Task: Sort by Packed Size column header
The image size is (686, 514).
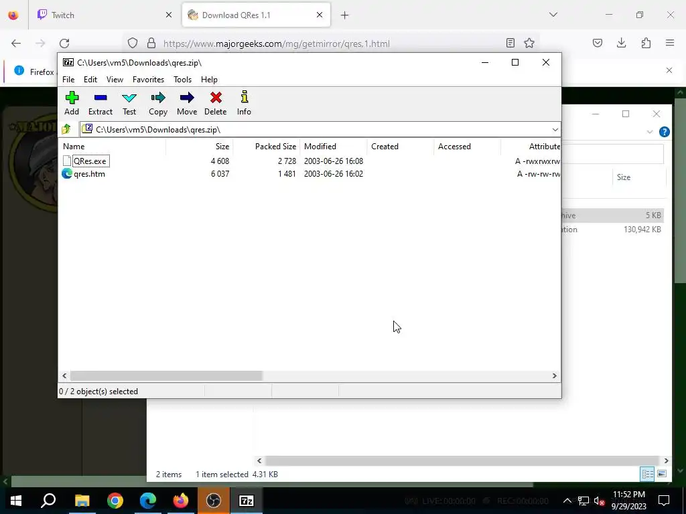Action: point(266,147)
